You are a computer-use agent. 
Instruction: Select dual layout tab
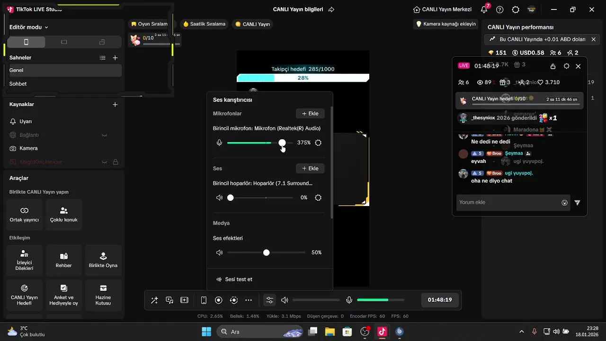click(102, 42)
